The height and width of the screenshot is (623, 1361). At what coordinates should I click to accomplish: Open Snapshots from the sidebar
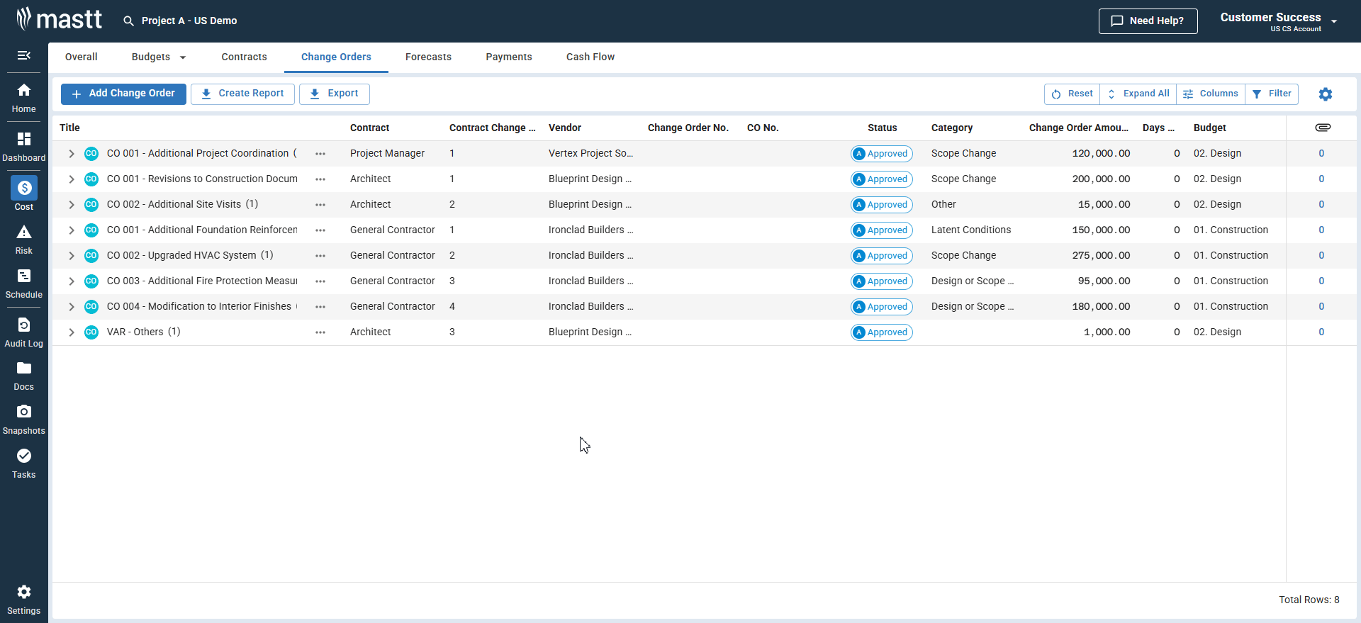click(x=23, y=420)
